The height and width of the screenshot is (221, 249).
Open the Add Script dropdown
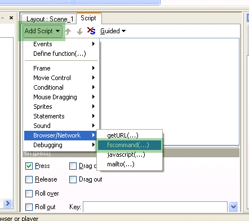(x=42, y=31)
